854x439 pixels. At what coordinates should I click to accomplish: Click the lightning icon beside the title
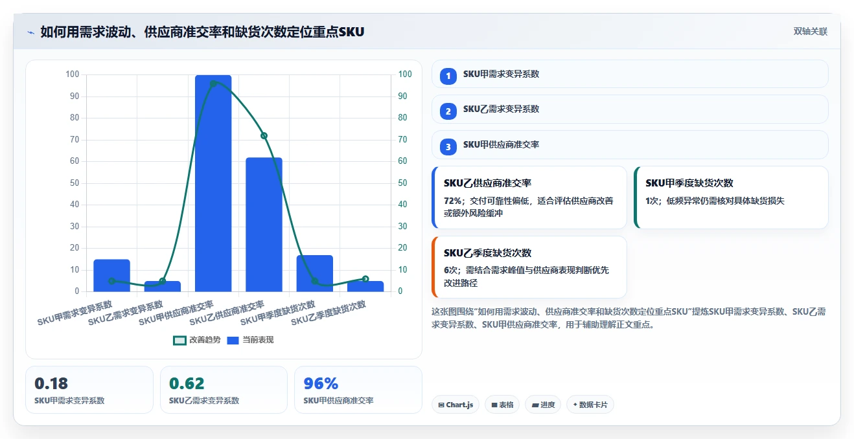point(31,32)
